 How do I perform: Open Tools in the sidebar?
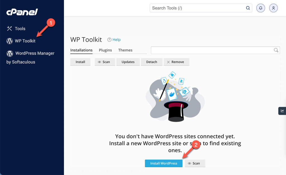pos(16,29)
